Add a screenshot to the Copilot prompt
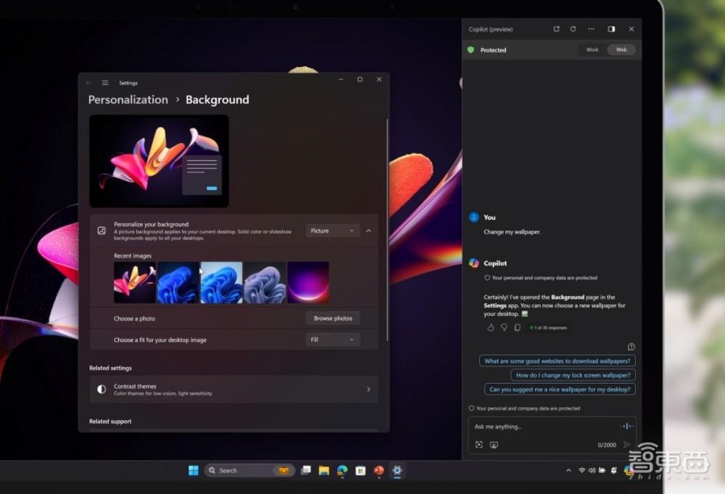Screen dimensions: 725x494 (x=494, y=445)
